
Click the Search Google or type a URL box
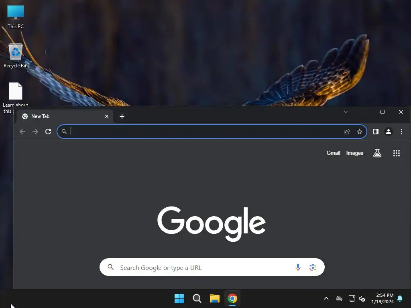212,267
